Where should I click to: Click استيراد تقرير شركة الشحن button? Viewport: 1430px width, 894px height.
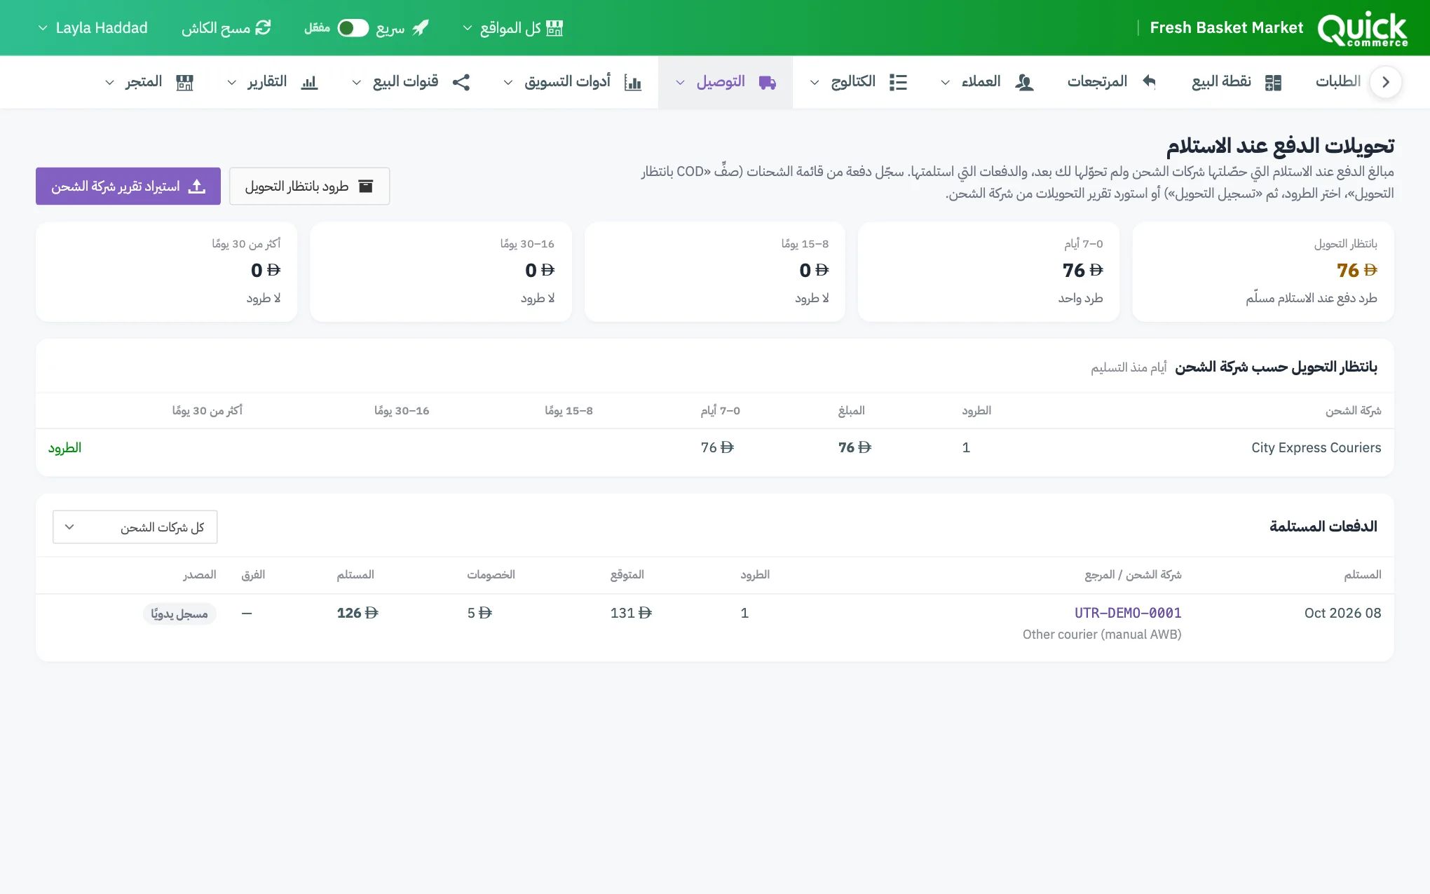128,186
